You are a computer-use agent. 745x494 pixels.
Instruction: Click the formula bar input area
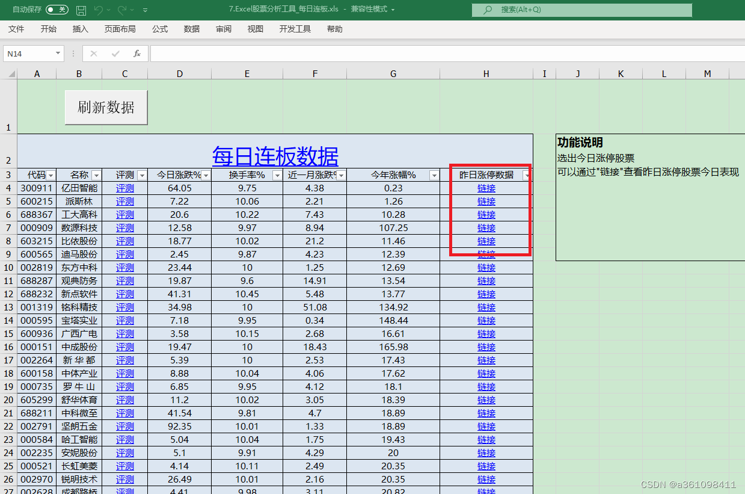447,54
